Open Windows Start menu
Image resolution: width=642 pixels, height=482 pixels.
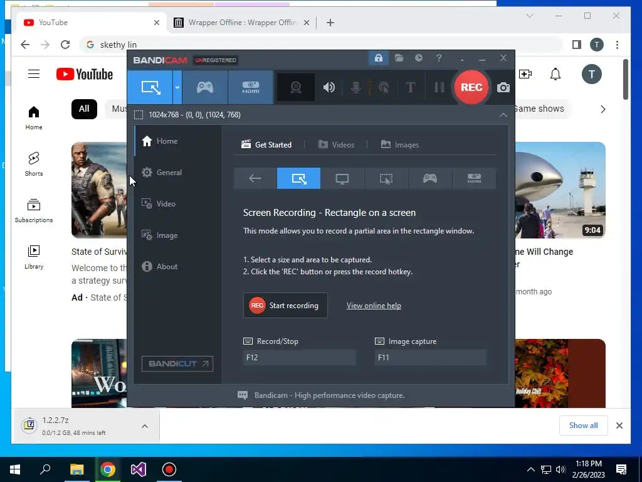coord(15,469)
